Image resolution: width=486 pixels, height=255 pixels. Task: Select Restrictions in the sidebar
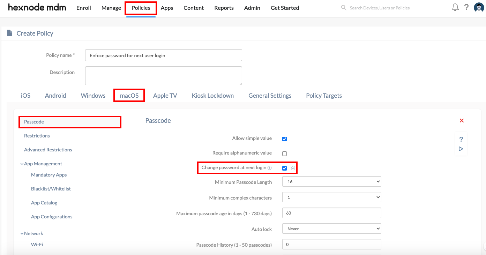click(x=37, y=136)
